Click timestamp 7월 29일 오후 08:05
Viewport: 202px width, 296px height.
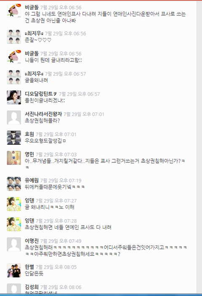(56, 267)
